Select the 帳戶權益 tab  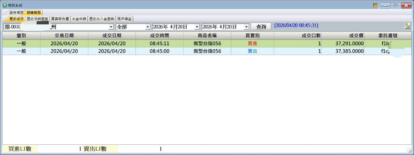(125, 19)
